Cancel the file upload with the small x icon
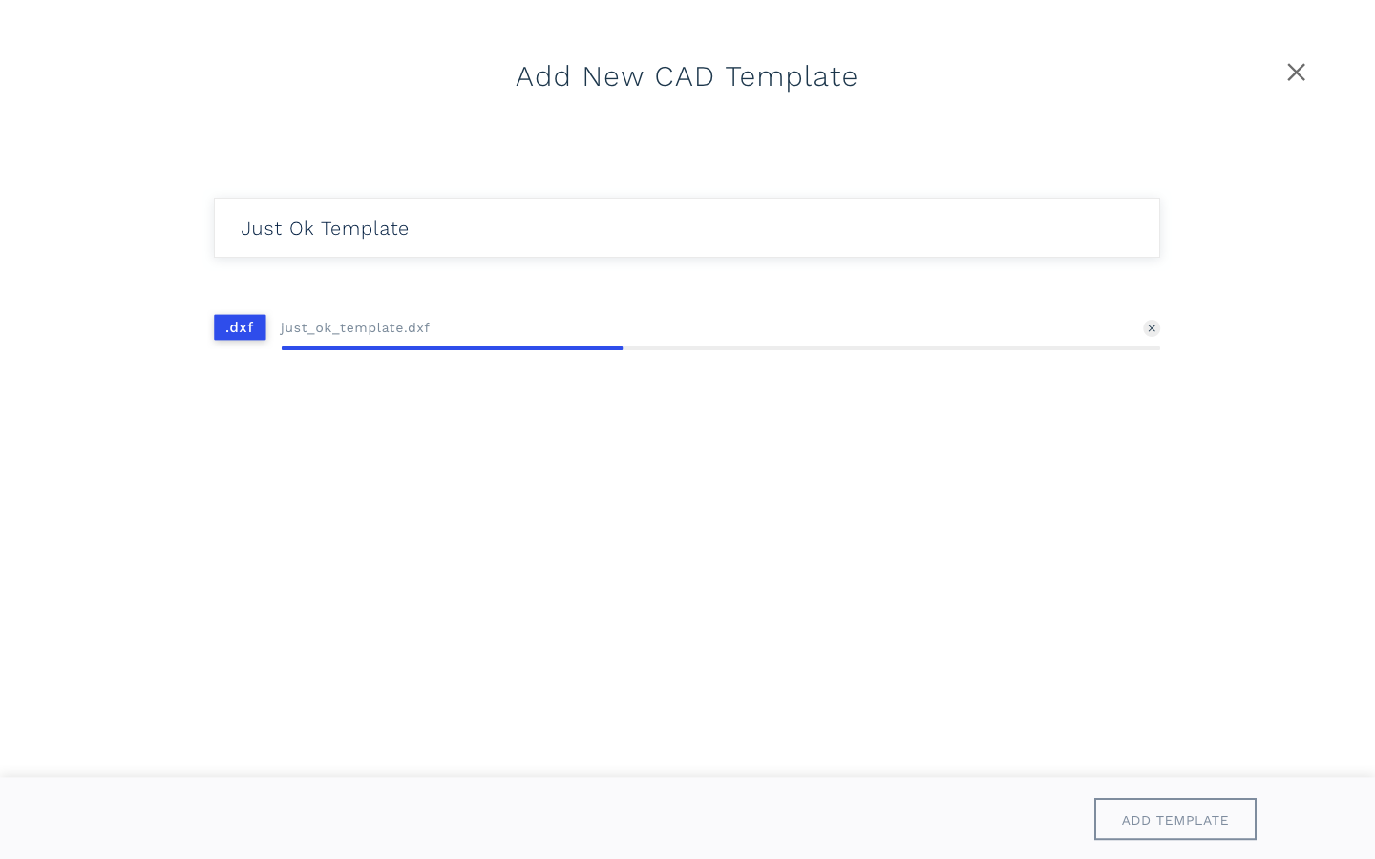The image size is (1375, 859). coord(1152,328)
